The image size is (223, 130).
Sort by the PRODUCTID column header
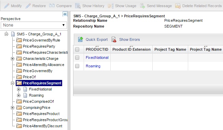[x=97, y=49]
